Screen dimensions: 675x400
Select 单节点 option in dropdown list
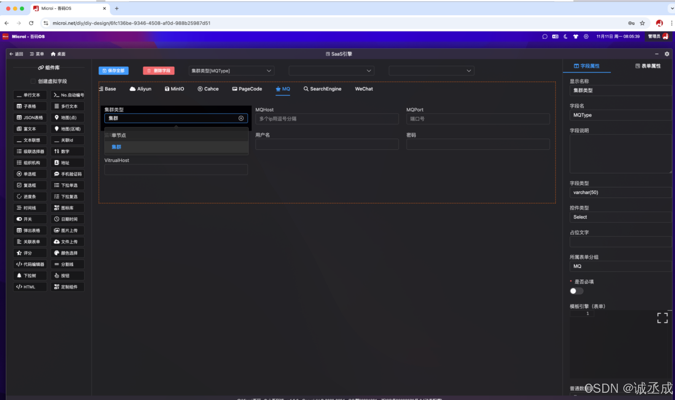pyautogui.click(x=177, y=135)
